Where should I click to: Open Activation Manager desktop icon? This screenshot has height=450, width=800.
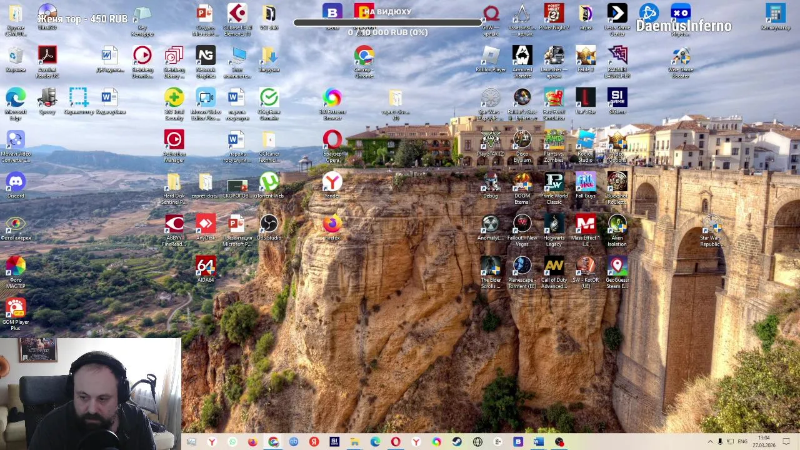(x=174, y=146)
